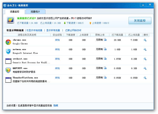Click the ThunderPlatform.exe window icon

tap(8, 80)
